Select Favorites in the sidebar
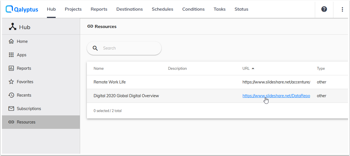 pos(41,82)
